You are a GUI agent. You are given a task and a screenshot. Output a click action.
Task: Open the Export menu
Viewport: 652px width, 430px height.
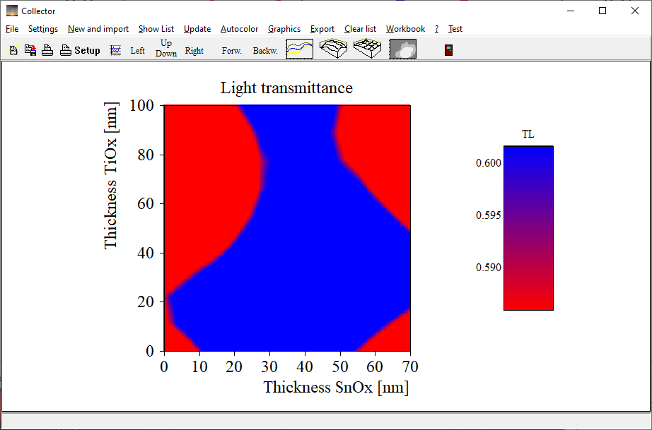click(322, 29)
